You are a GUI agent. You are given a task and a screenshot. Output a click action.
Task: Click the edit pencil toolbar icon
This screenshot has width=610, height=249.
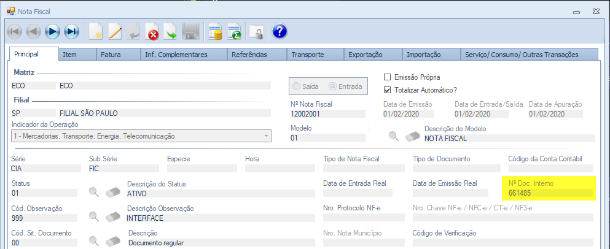pyautogui.click(x=115, y=31)
